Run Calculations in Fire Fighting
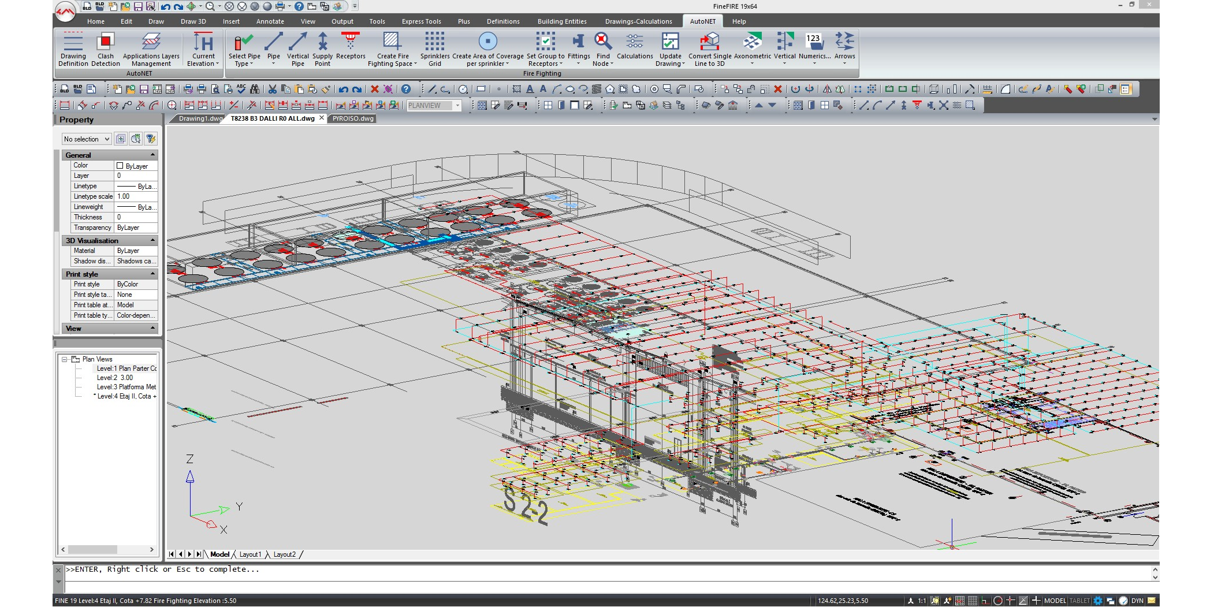The image size is (1214, 607). [634, 46]
